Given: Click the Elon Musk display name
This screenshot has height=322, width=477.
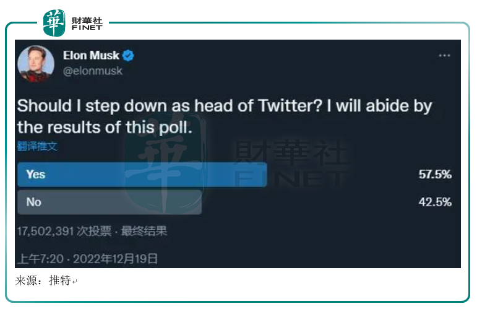Looking at the screenshot, I should pyautogui.click(x=92, y=56).
